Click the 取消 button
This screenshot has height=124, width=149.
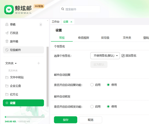pos(90,120)
